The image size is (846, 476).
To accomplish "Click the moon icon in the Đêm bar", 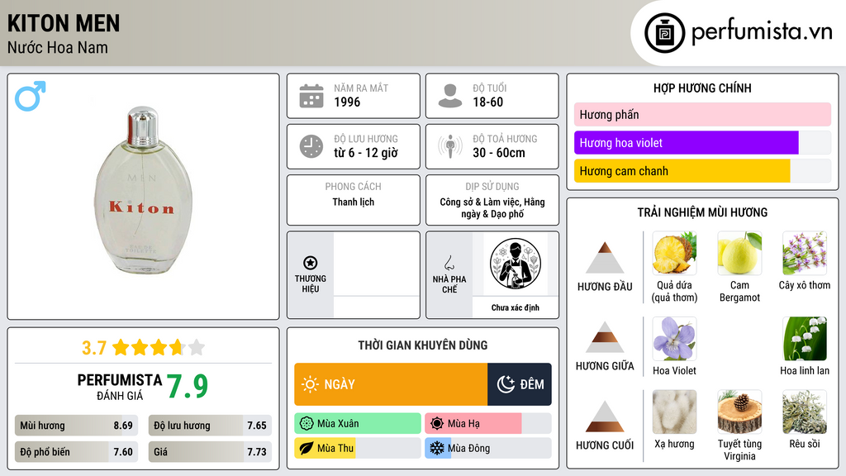I will [506, 384].
